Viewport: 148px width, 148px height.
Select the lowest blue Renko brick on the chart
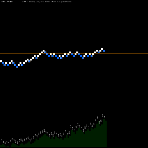(x=17, y=67)
